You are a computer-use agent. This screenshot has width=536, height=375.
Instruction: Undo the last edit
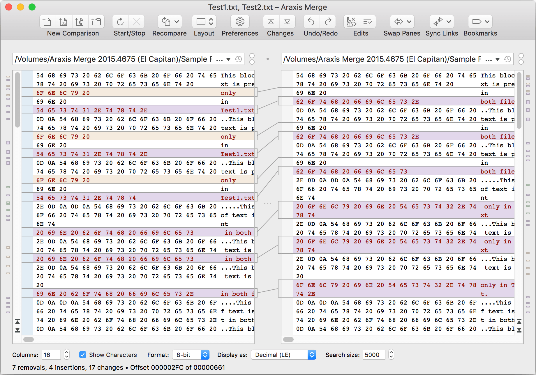(311, 22)
